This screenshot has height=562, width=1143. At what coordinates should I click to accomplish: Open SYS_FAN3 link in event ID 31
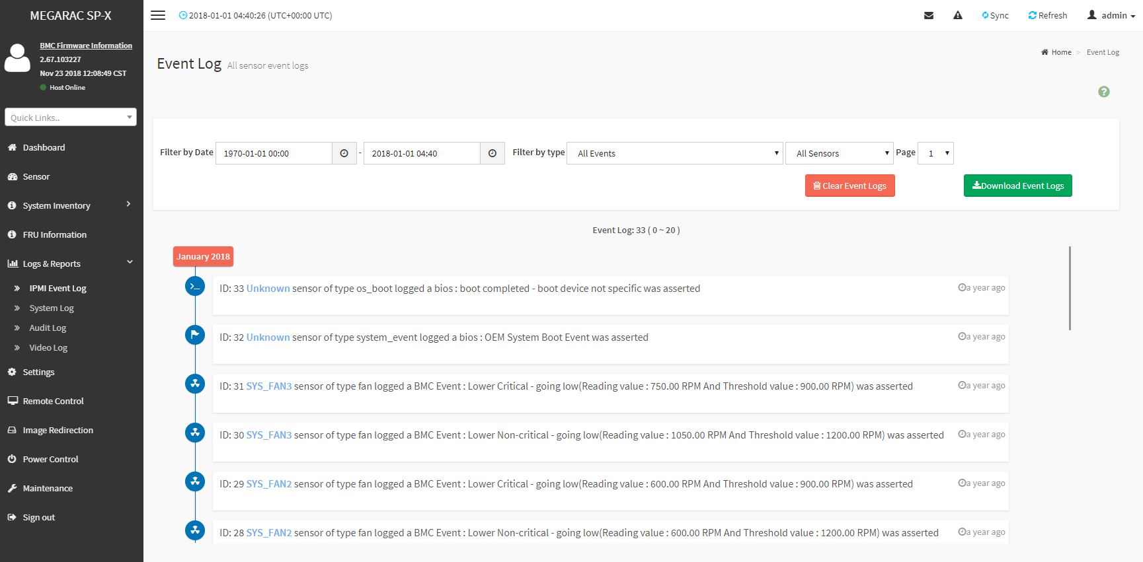pos(269,386)
